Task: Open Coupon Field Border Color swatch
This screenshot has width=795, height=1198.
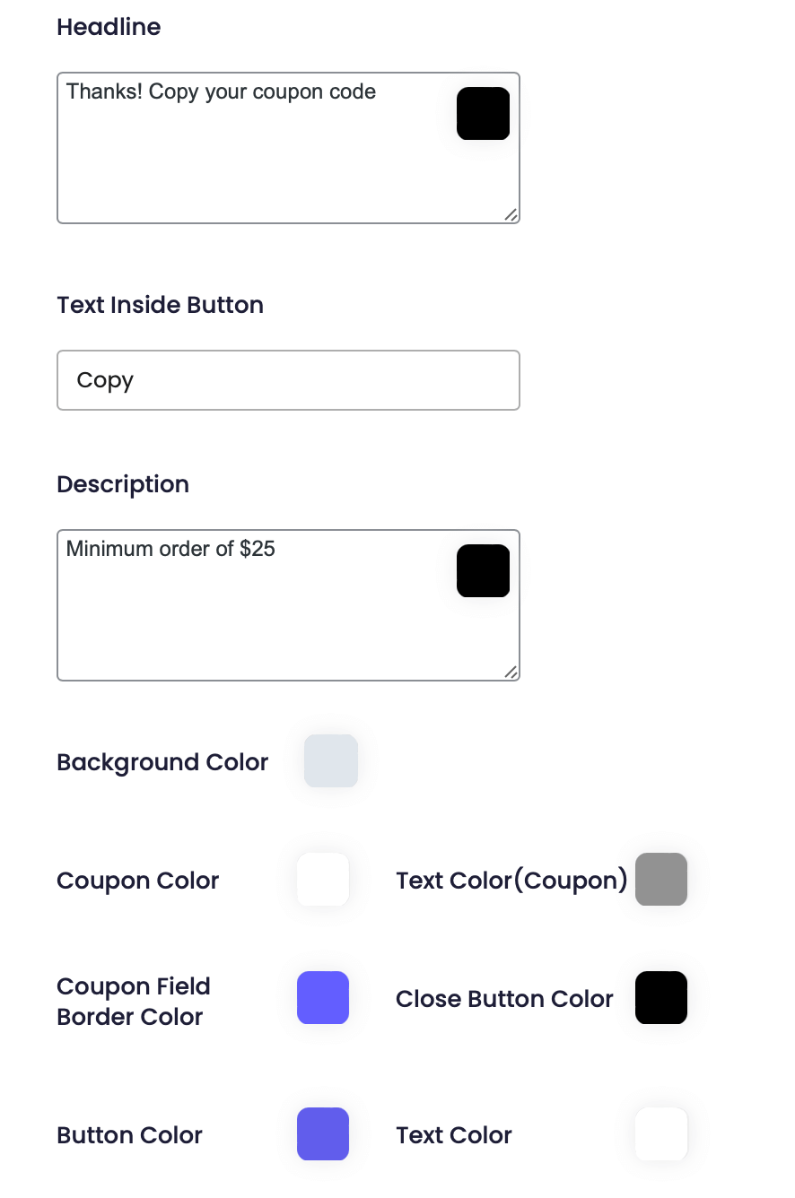Action: (323, 998)
